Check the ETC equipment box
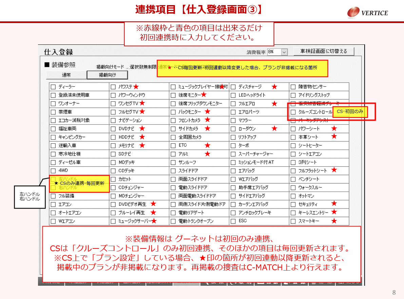The image size is (404, 299). coord(173,145)
